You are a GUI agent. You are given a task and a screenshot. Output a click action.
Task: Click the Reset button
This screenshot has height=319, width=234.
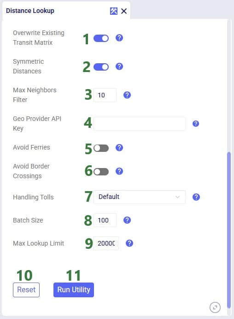coord(26,290)
